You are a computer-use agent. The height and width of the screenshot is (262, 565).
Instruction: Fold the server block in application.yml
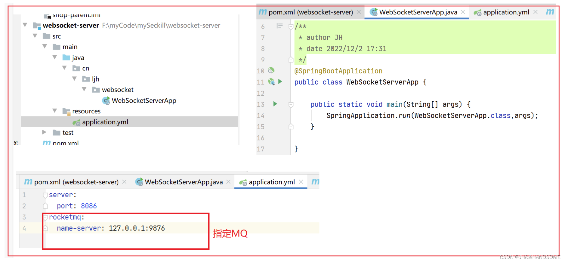click(x=45, y=195)
